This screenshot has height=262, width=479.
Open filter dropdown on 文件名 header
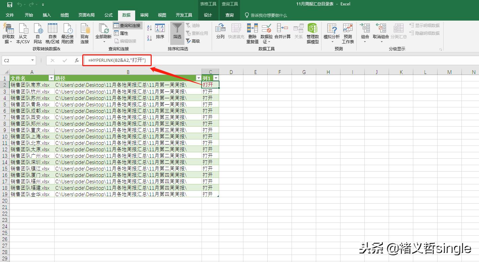(x=51, y=78)
